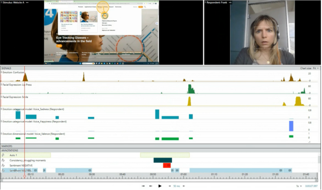Click the Auto 1 annotation type icon
This screenshot has width=322, height=190.
[x=3, y=155]
